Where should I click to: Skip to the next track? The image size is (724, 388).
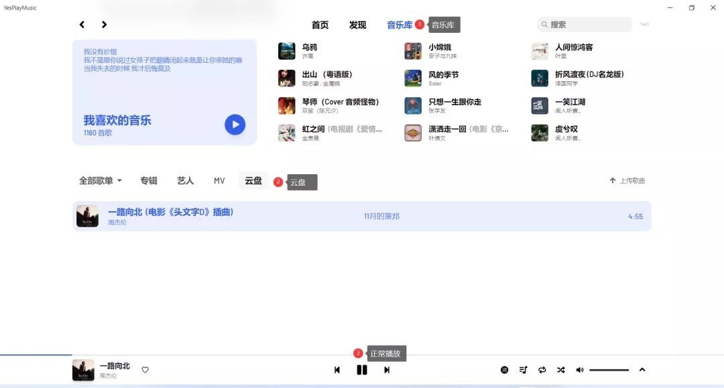click(387, 370)
